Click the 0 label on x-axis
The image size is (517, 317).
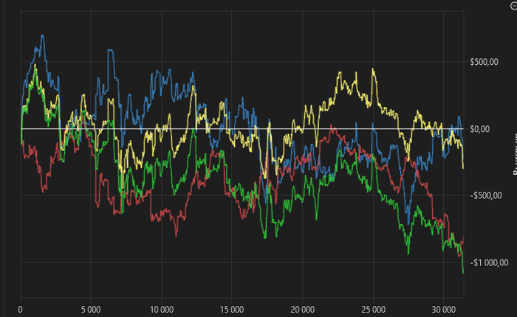click(x=21, y=310)
